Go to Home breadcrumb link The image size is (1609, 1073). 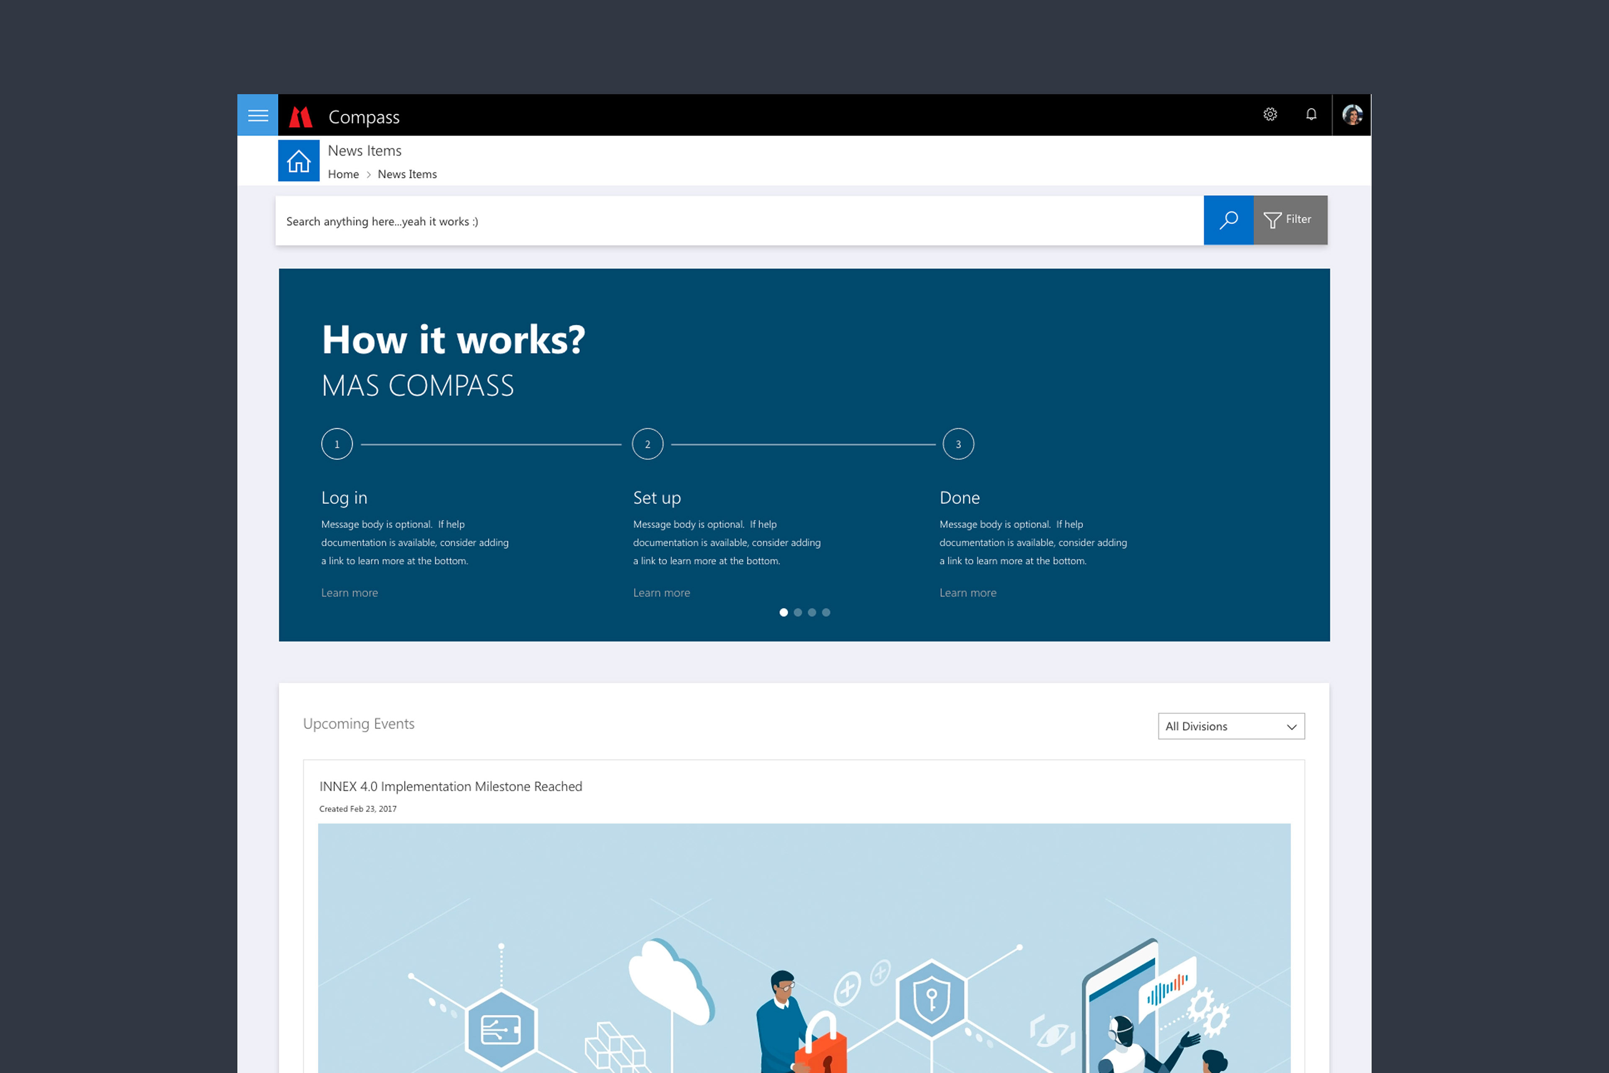(344, 174)
